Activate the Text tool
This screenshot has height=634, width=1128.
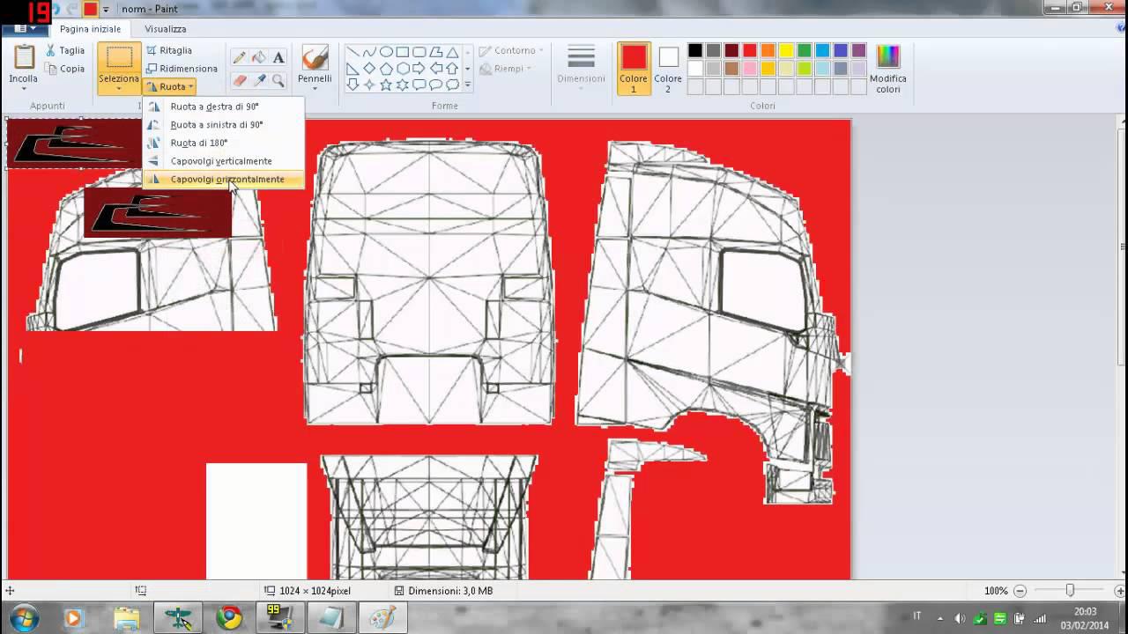[278, 57]
